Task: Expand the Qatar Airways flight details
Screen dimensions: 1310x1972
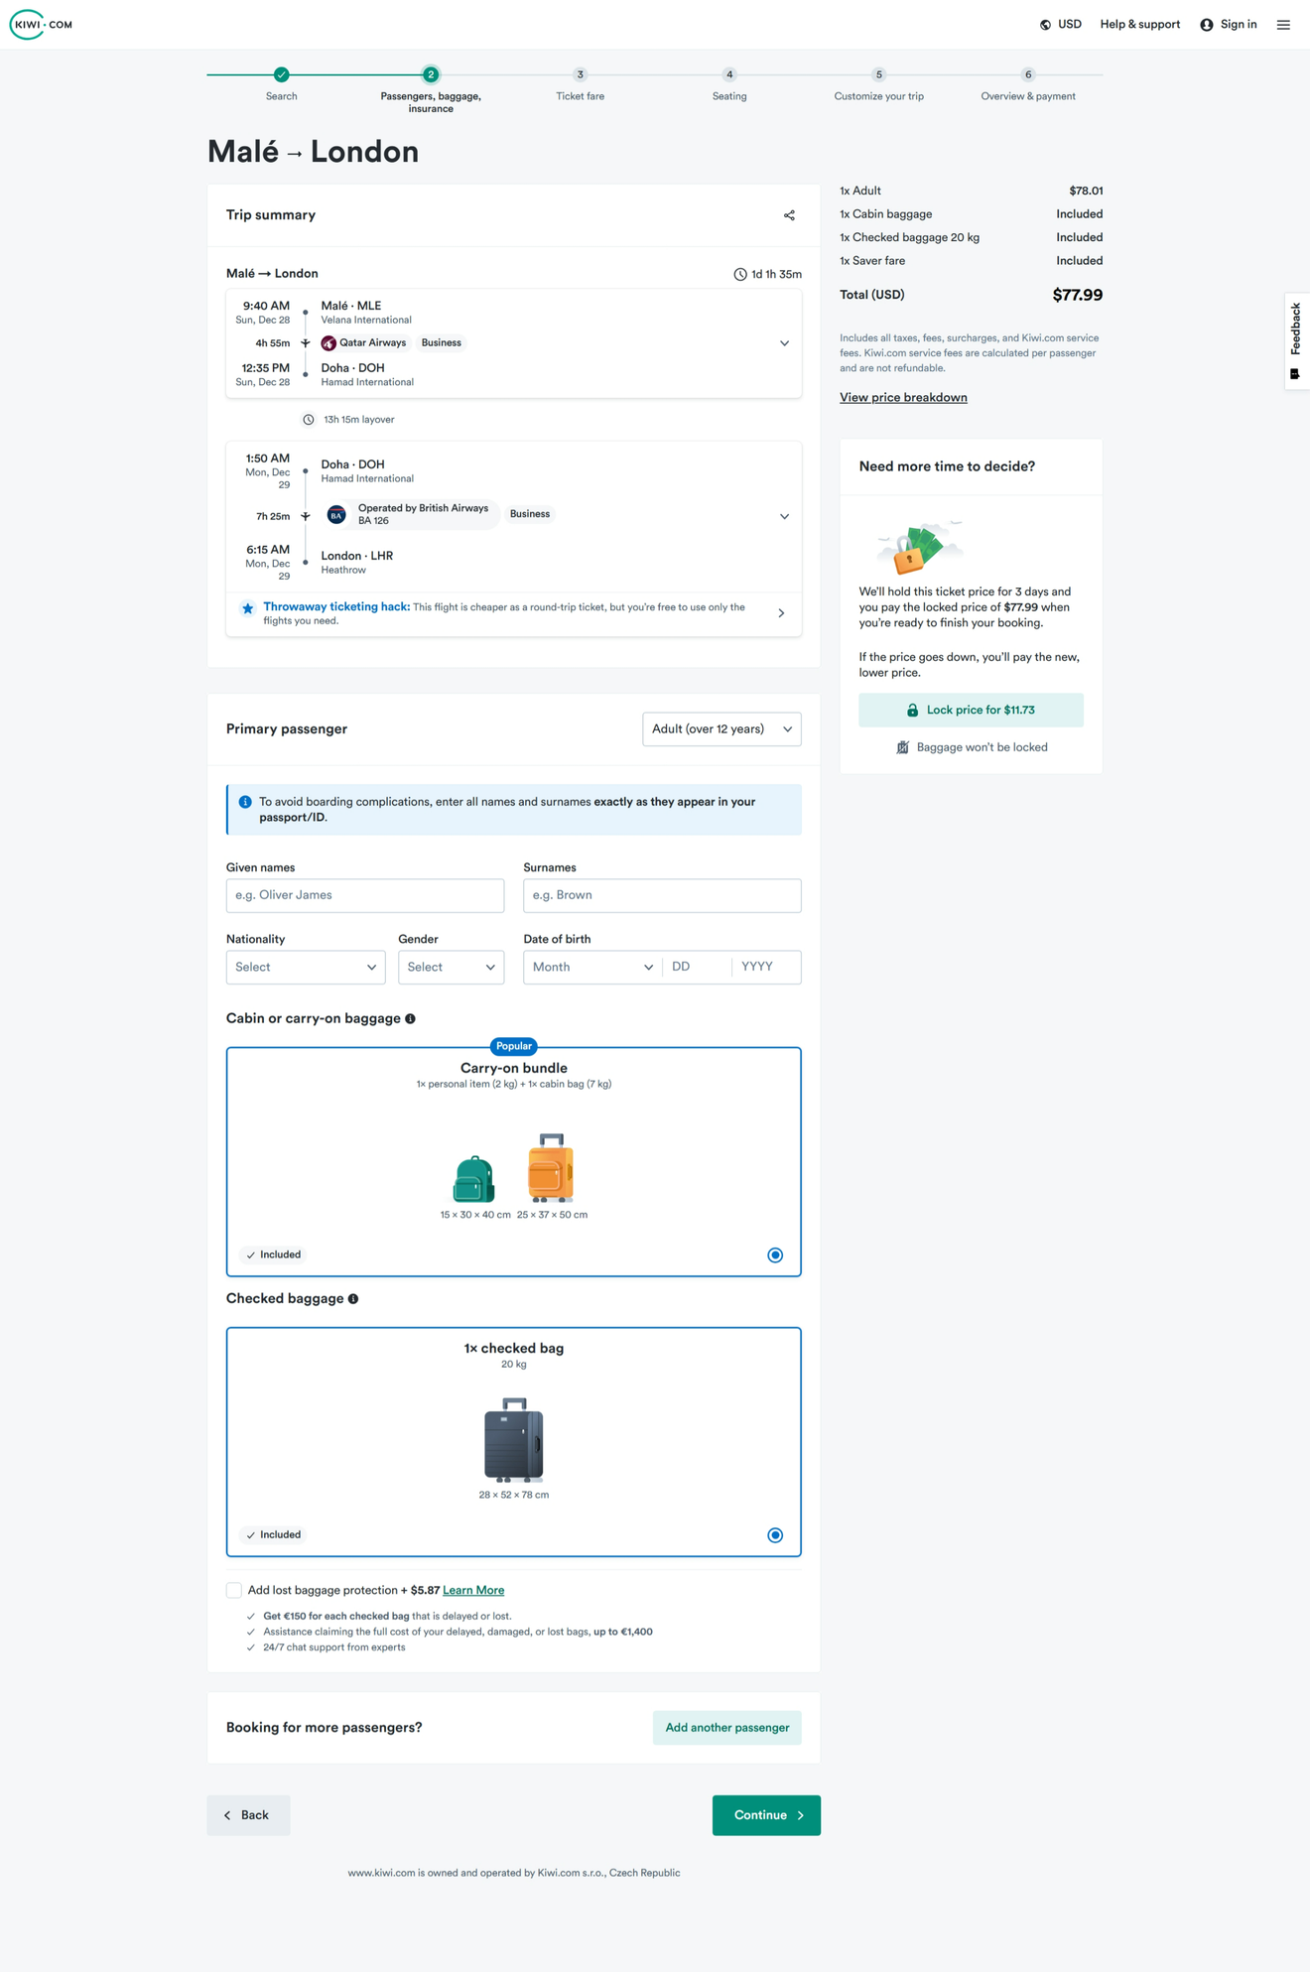Action: 784,343
